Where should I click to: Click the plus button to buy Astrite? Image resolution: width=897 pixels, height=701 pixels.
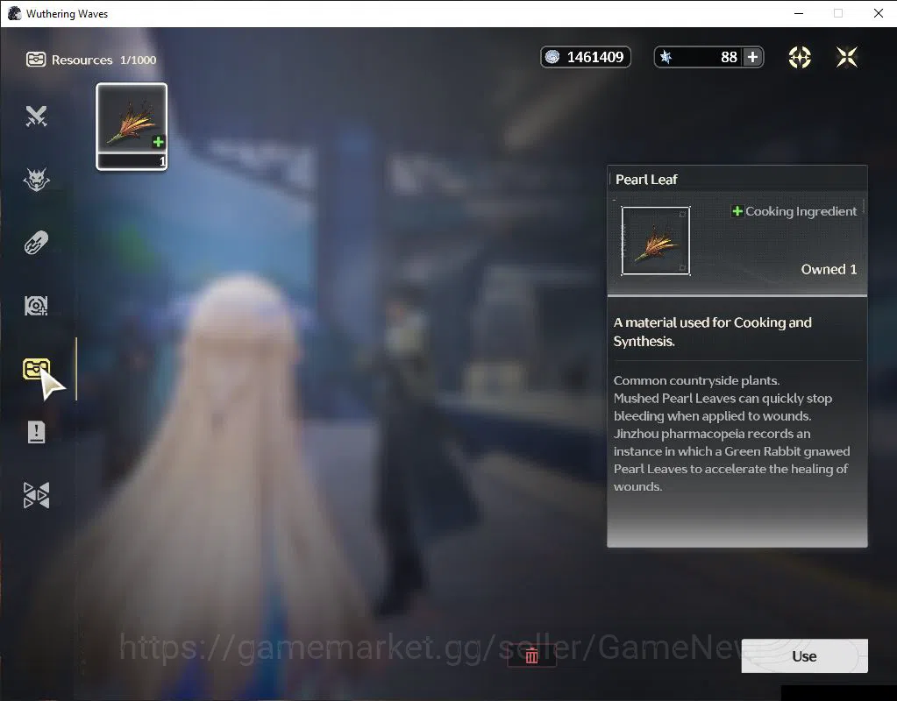pos(753,57)
